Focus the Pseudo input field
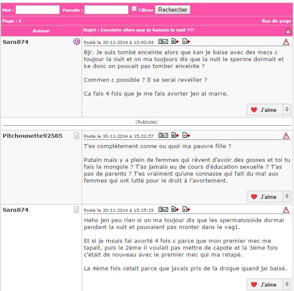 tap(106, 9)
